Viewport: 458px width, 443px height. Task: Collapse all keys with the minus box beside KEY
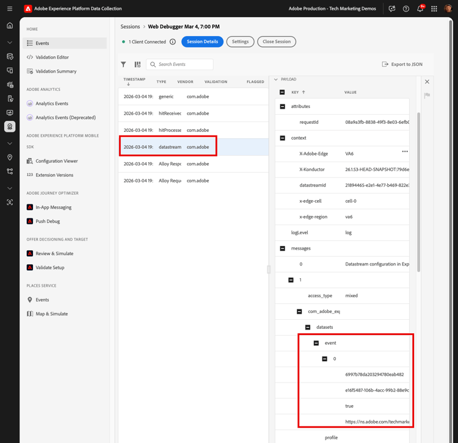[x=282, y=92]
